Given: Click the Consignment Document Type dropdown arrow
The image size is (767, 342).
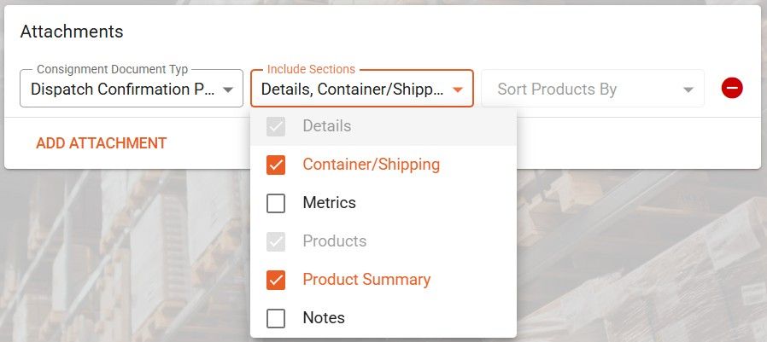Looking at the screenshot, I should tap(228, 90).
